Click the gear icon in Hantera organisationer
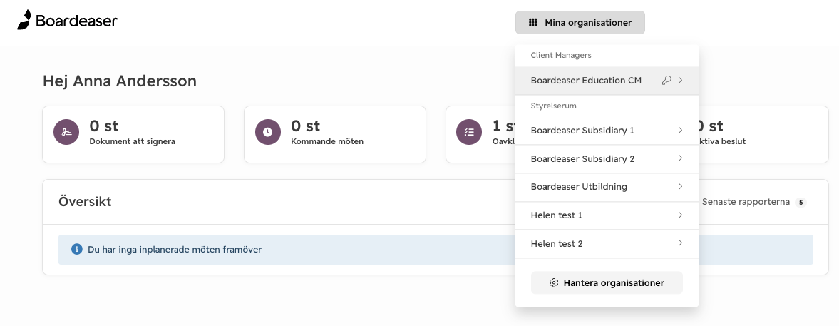The width and height of the screenshot is (839, 326). coord(554,282)
